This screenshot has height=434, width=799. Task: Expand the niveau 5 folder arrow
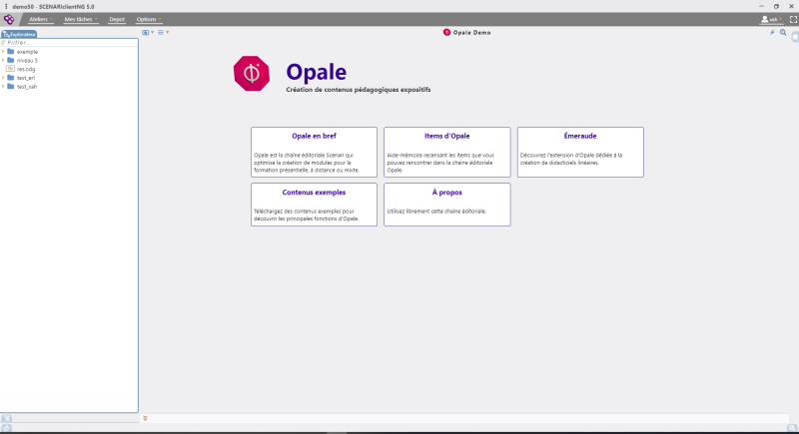pos(3,60)
